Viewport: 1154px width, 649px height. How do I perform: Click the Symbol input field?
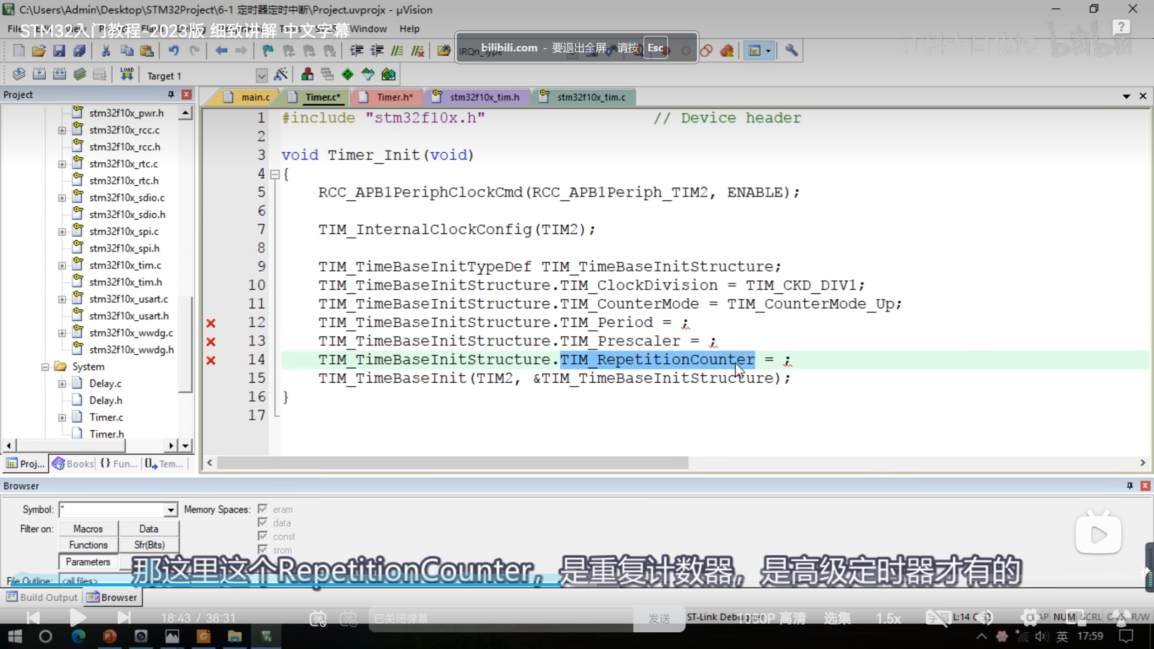pos(113,510)
